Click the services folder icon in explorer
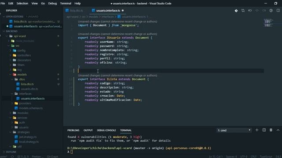Viewport: 282px width, 158px height. 15,118
